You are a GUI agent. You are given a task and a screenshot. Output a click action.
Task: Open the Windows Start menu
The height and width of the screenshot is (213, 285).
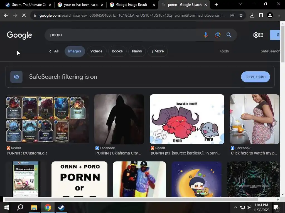tap(7, 207)
